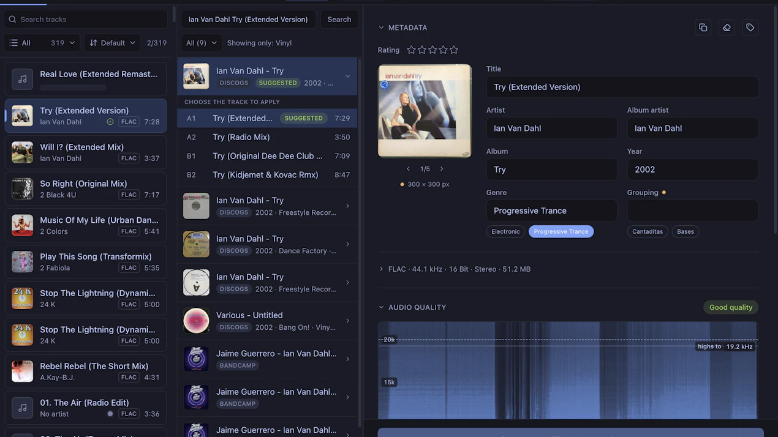
Task: Select track A2 Try (Radio Mix)
Action: (x=267, y=137)
